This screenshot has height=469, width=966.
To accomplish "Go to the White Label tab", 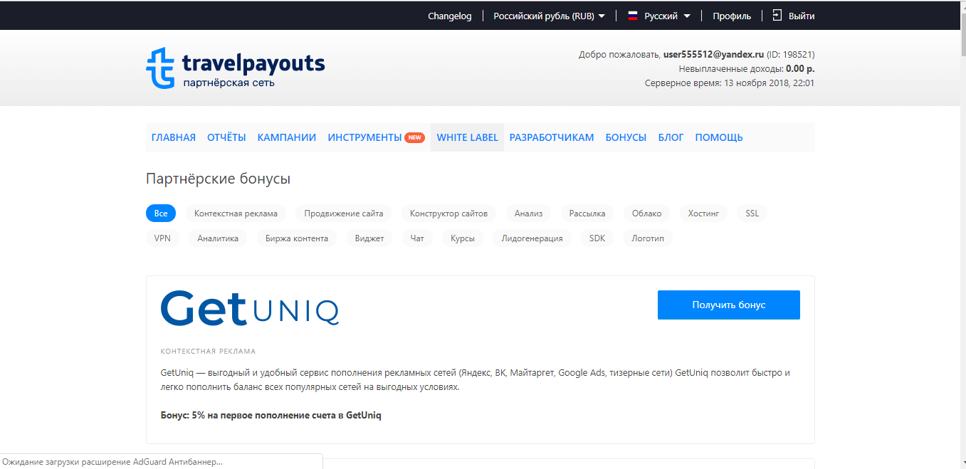I will [467, 137].
